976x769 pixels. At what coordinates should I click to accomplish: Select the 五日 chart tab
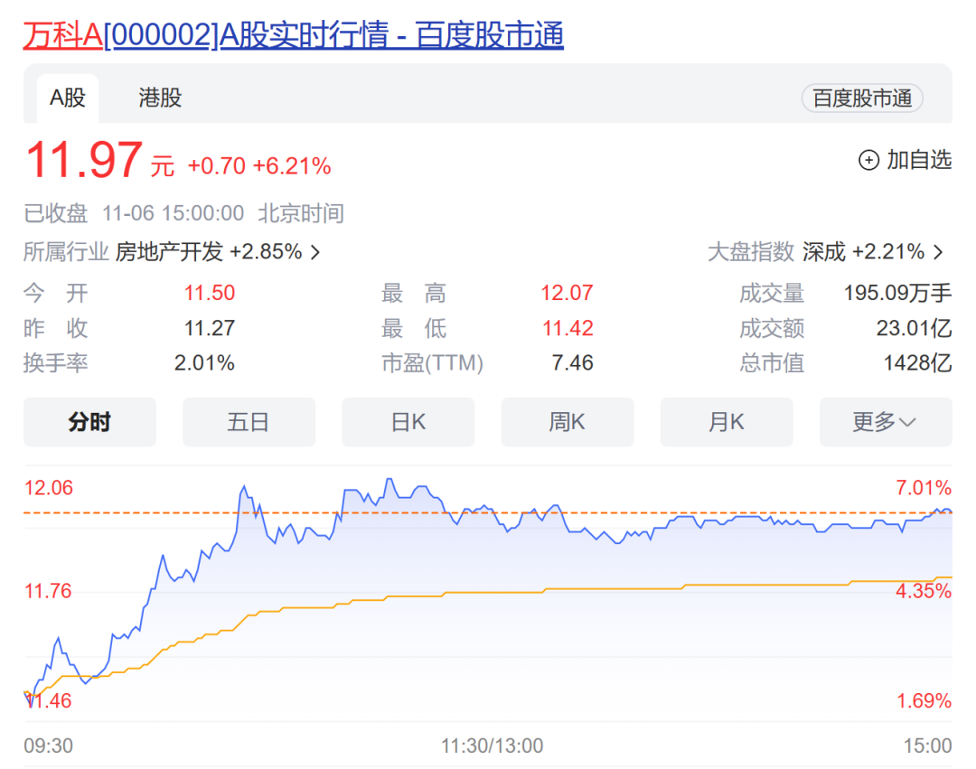pyautogui.click(x=249, y=422)
